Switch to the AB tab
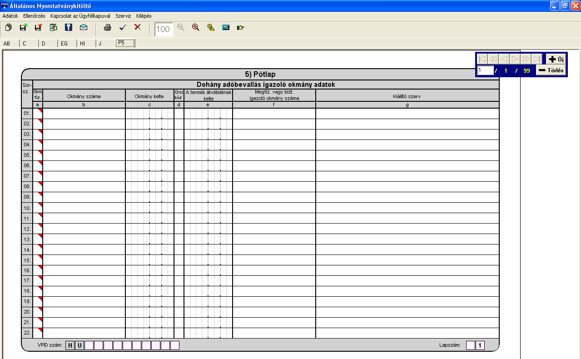 click(10, 44)
